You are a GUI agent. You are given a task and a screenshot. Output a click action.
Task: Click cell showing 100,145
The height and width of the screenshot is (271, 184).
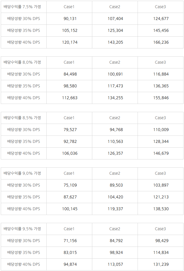pyautogui.click(x=70, y=209)
